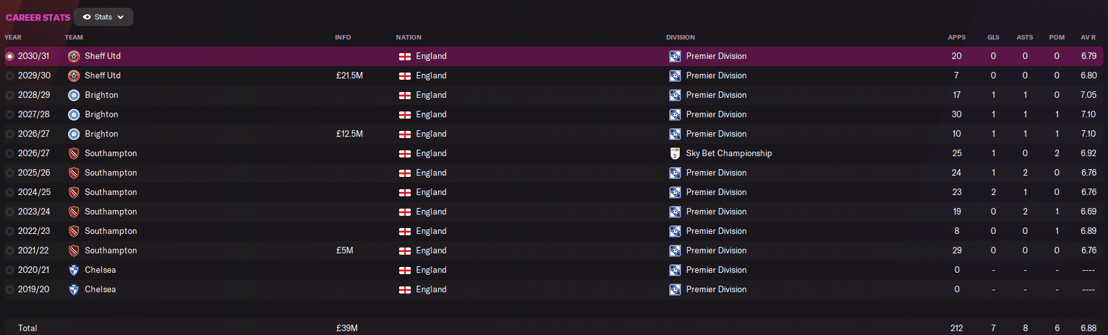
Task: Click the £21.5M transfer fee in 2029/30
Action: coord(349,76)
